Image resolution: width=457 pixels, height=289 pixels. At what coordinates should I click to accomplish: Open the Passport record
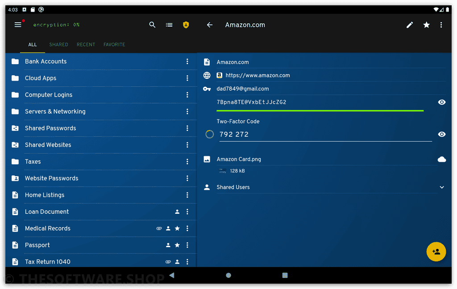tap(101, 245)
